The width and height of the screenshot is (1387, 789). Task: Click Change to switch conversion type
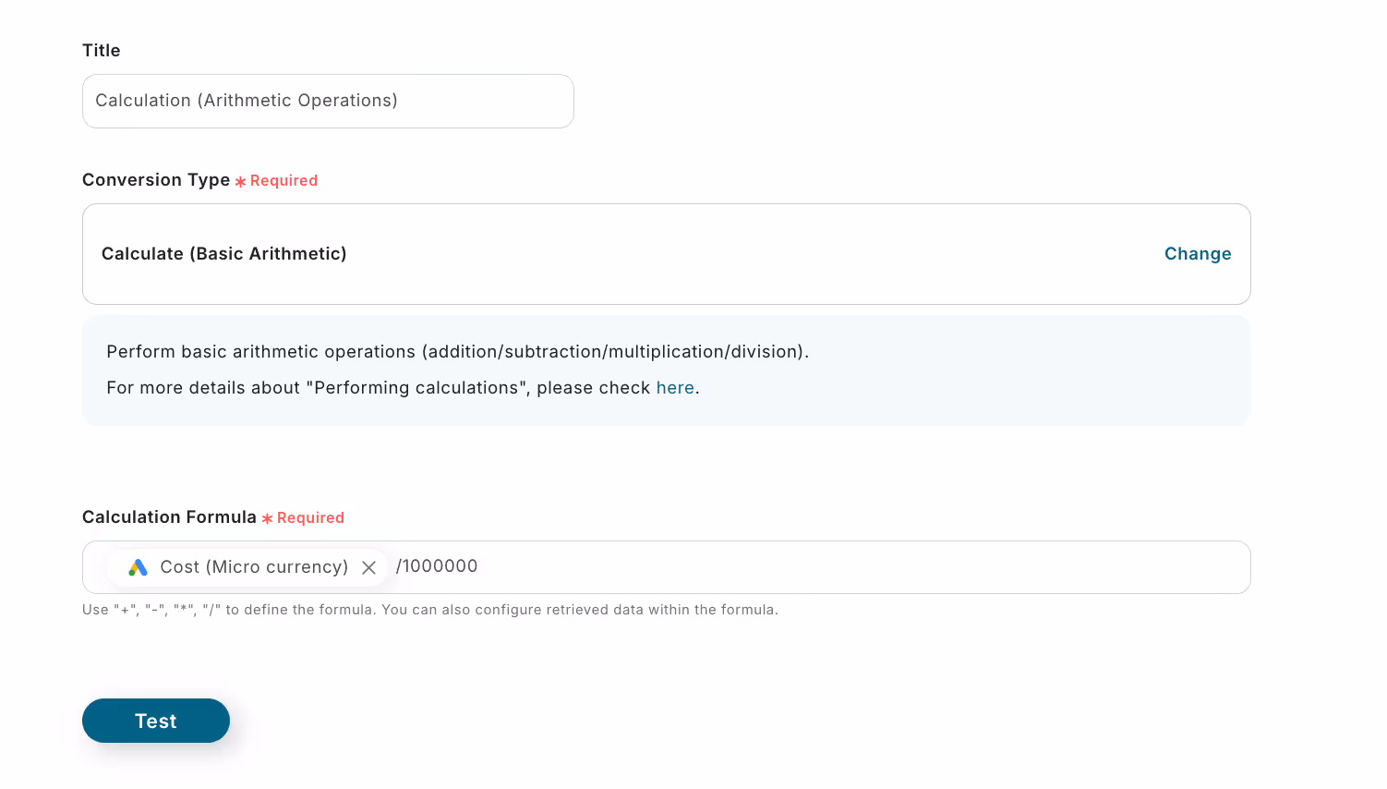tap(1198, 254)
